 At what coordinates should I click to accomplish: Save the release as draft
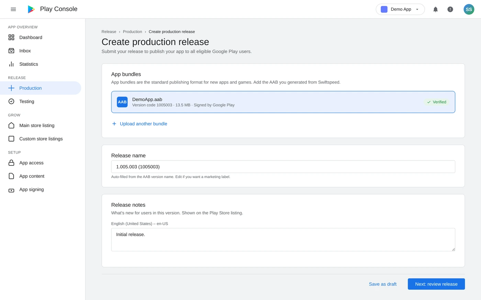tap(382, 284)
